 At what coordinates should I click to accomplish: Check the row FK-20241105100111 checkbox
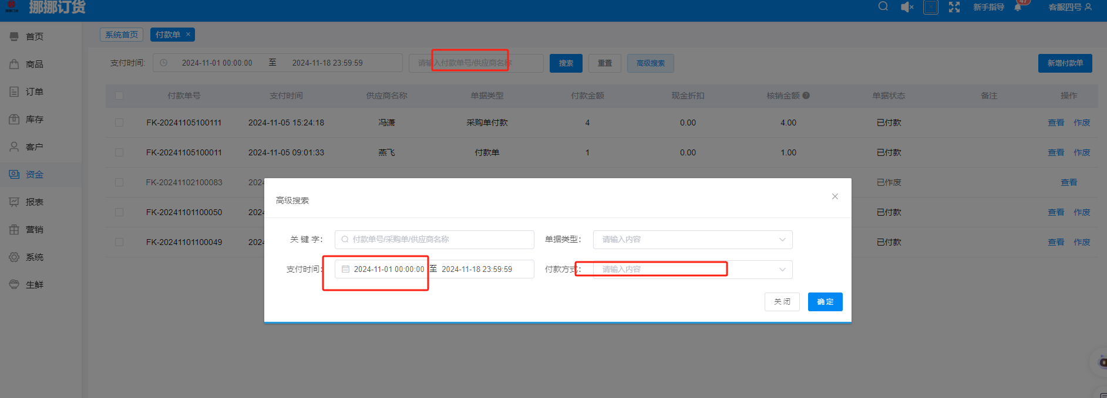(x=119, y=123)
